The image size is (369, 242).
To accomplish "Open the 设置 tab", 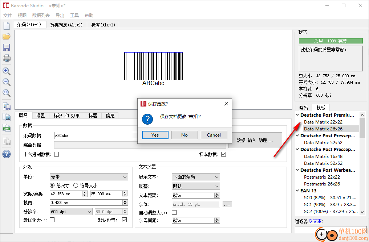I will pos(40,116).
